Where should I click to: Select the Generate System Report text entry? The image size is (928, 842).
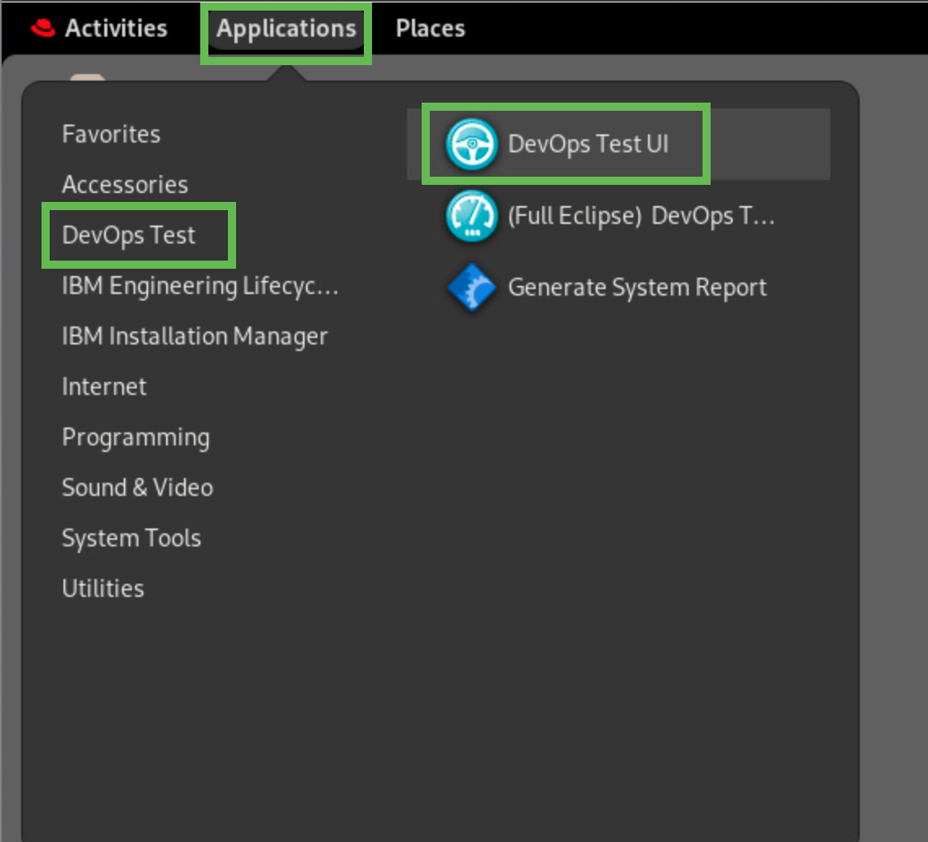[x=637, y=287]
